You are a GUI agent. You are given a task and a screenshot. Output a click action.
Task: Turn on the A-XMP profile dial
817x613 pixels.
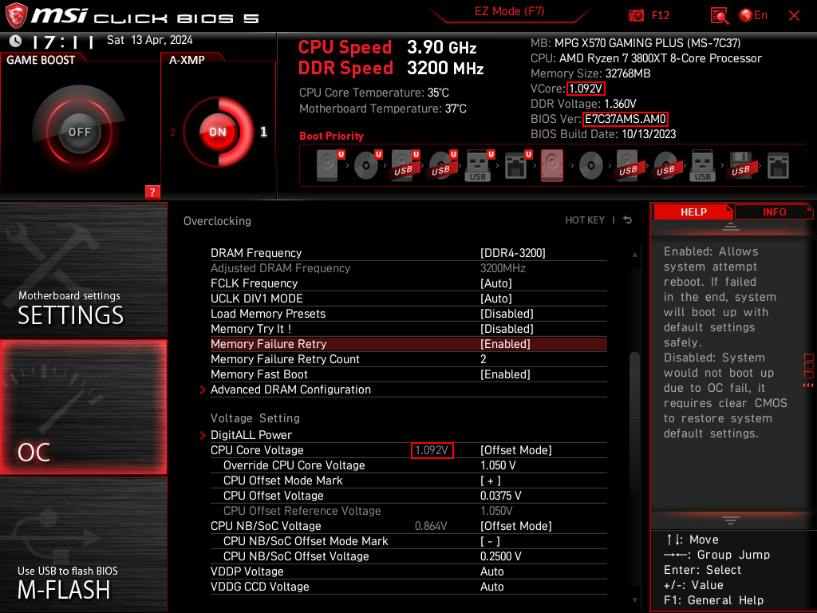click(x=217, y=132)
